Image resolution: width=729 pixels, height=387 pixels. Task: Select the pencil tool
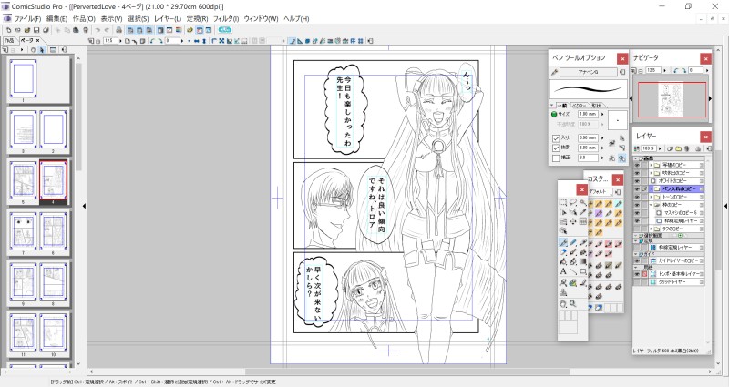tap(573, 242)
